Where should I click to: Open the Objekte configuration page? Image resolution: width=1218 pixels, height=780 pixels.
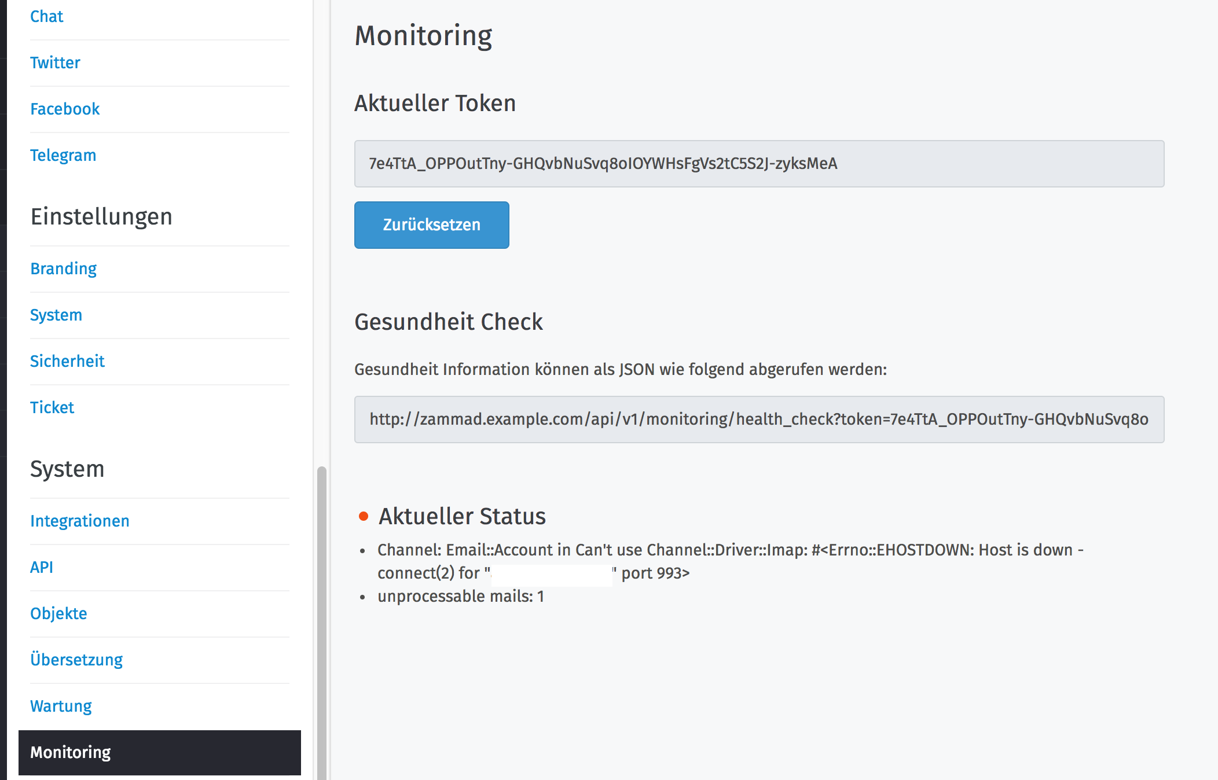(58, 613)
